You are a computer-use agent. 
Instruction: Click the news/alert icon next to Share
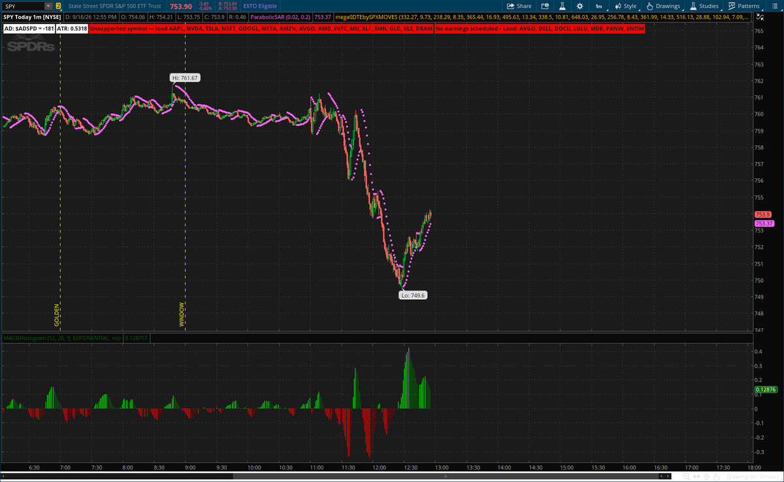[545, 6]
